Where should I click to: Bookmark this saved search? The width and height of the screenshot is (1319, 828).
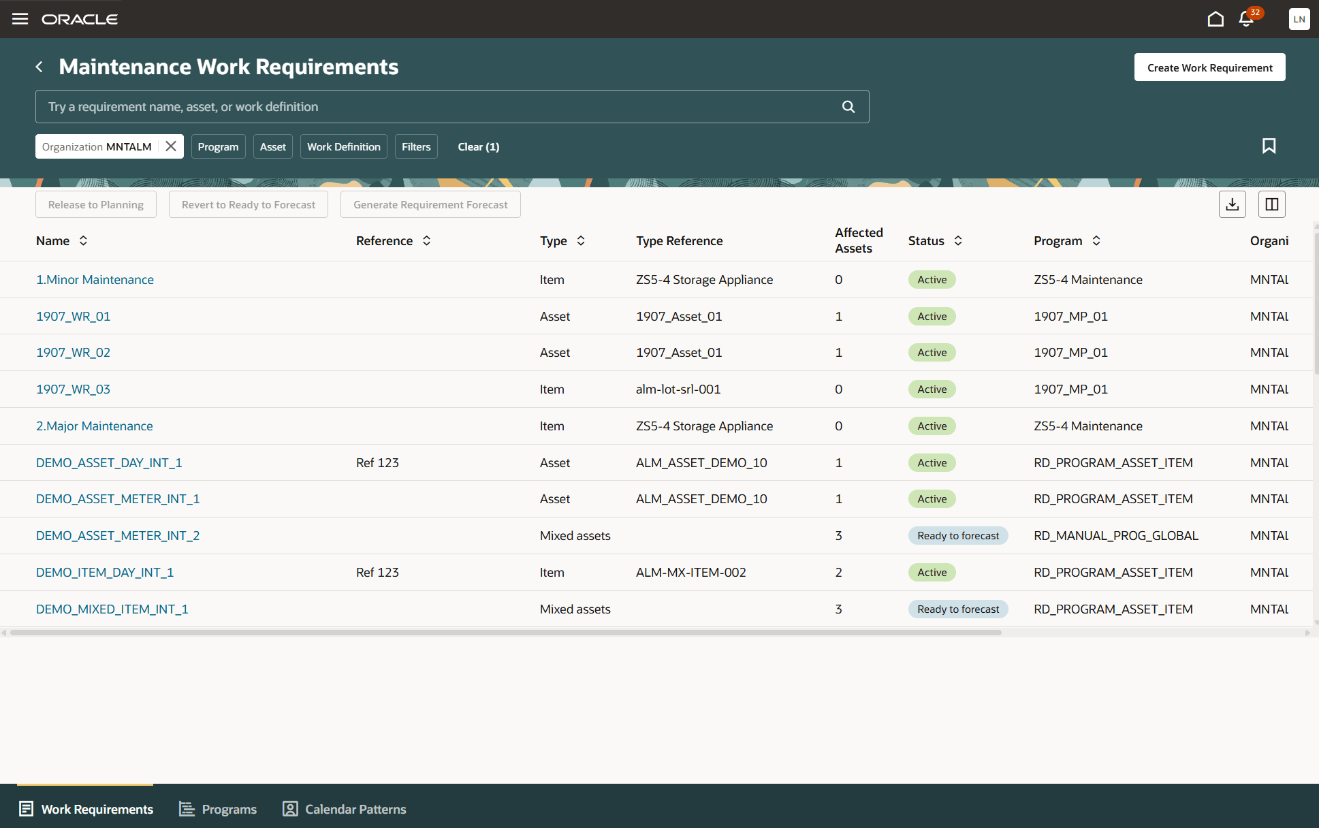[x=1269, y=146]
